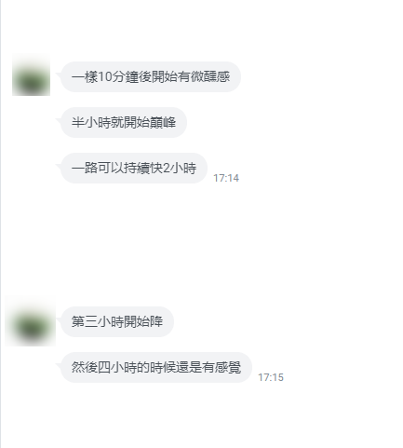Click the word 持續 in the third bubble
The width and height of the screenshot is (403, 448).
pos(137,168)
